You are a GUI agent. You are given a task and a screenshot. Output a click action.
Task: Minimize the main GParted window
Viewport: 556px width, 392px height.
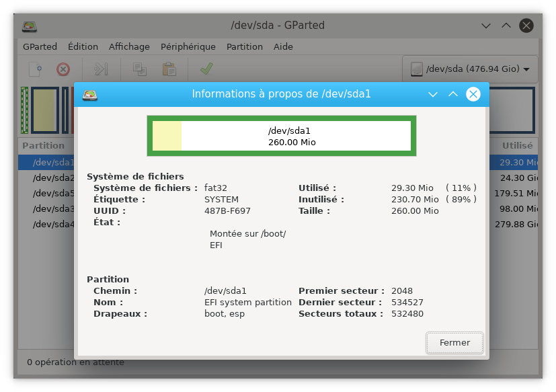click(486, 26)
